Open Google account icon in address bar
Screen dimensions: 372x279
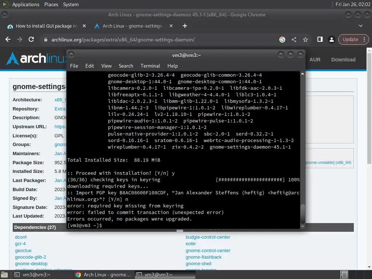(282, 40)
